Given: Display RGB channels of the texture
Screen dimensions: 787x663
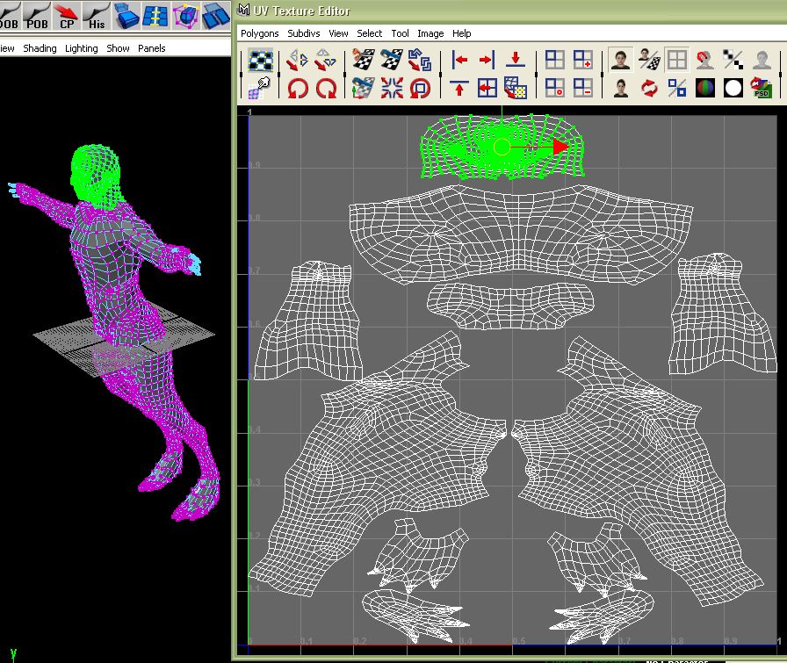Looking at the screenshot, I should click(704, 87).
